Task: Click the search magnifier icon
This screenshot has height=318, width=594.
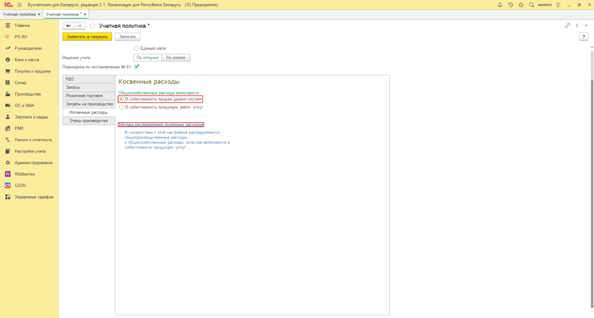Action: 531,5
